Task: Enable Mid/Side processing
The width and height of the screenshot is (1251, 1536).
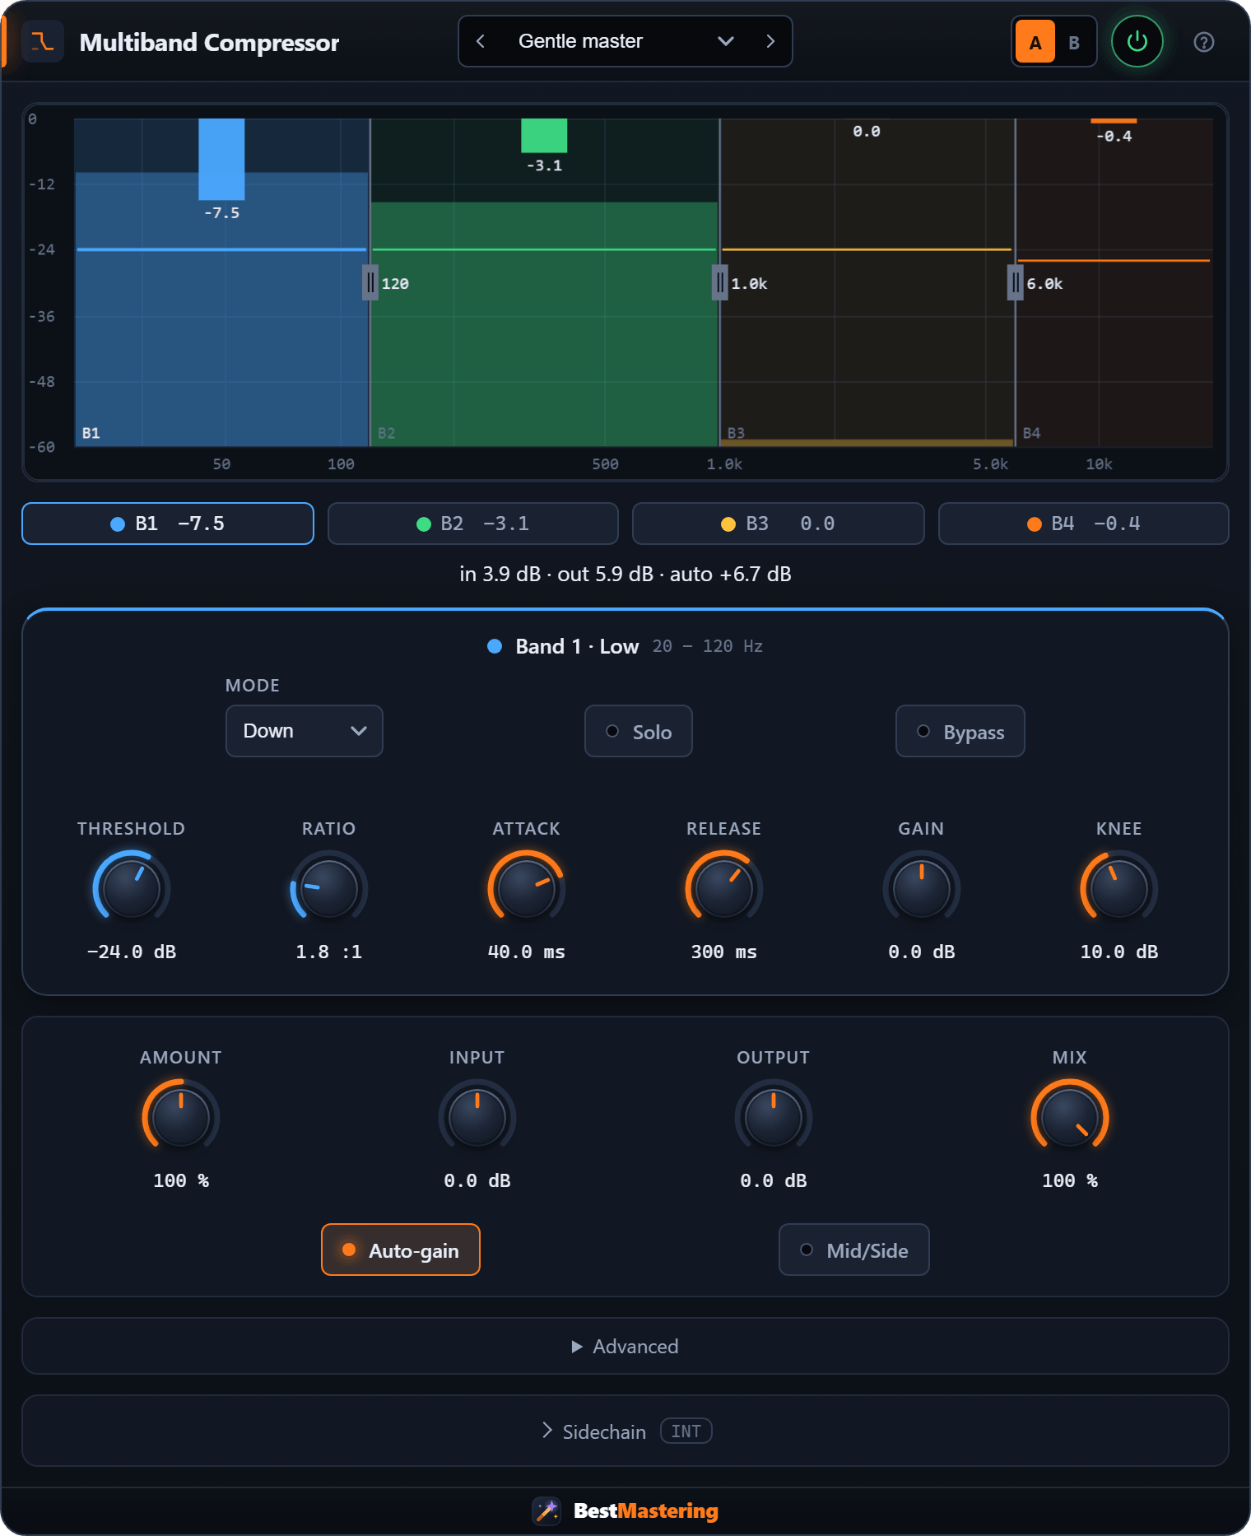Action: 854,1250
